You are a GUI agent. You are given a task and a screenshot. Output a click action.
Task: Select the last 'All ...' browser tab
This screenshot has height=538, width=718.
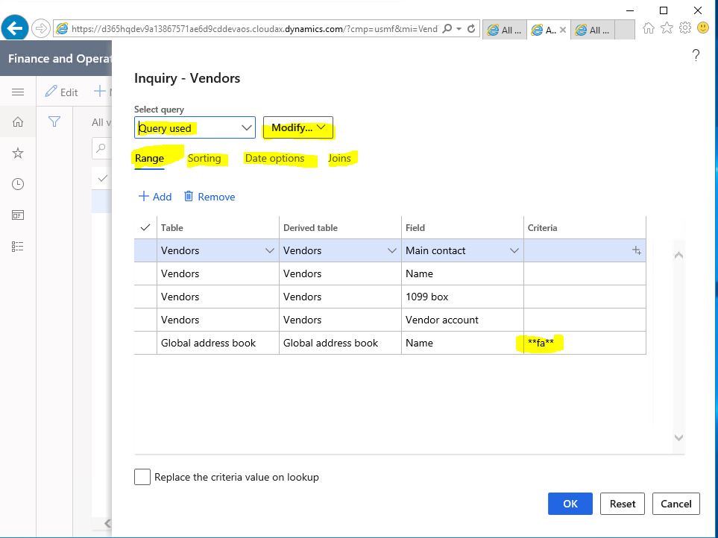point(593,30)
